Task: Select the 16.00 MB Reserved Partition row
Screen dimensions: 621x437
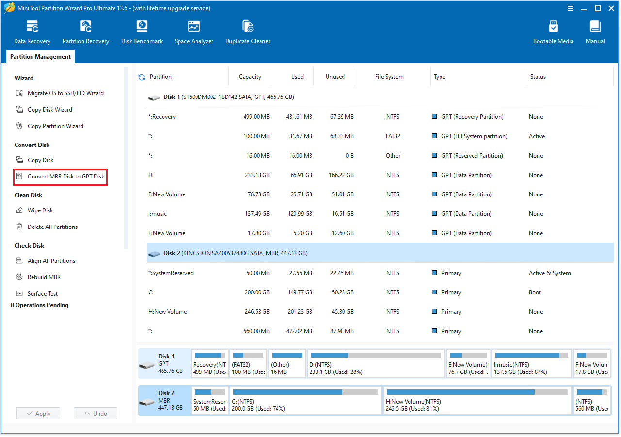Action: pos(380,156)
